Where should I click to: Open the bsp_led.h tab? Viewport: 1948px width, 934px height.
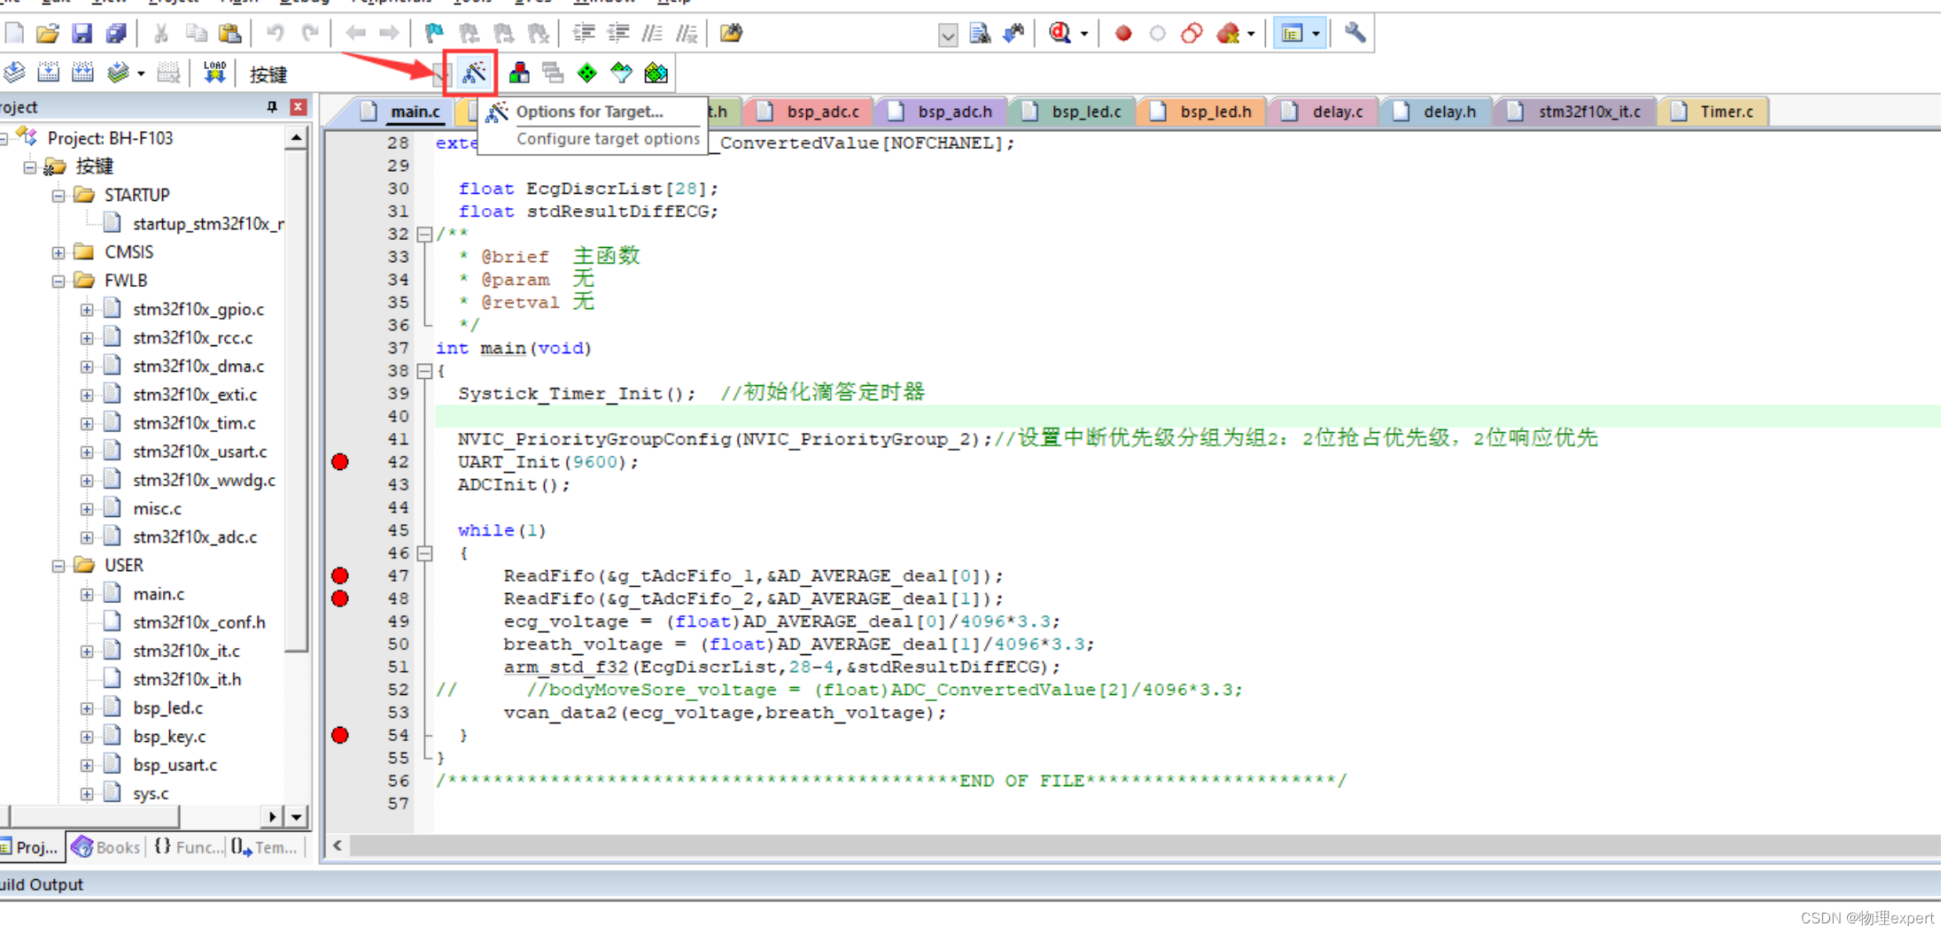[x=1203, y=112]
